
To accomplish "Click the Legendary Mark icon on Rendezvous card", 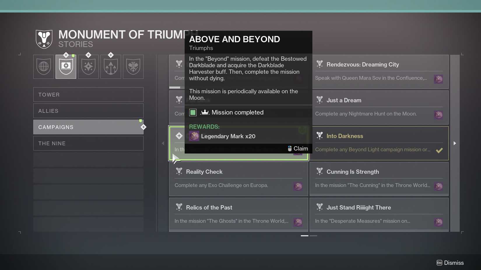I will [x=438, y=79].
